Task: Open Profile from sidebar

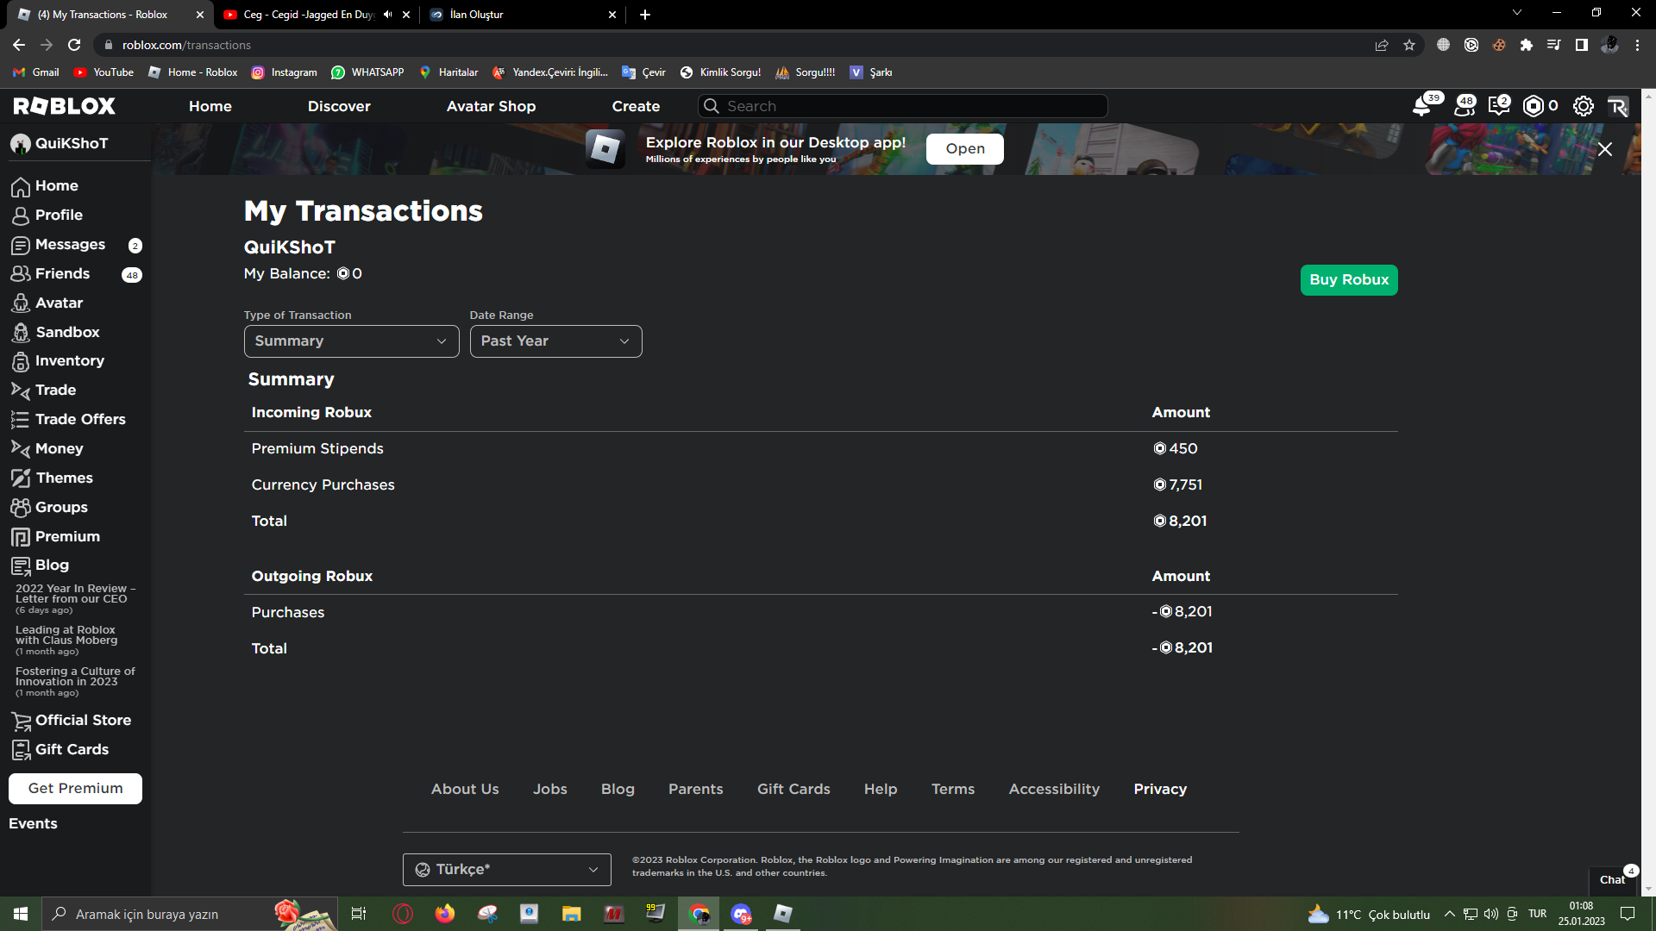Action: click(47, 216)
